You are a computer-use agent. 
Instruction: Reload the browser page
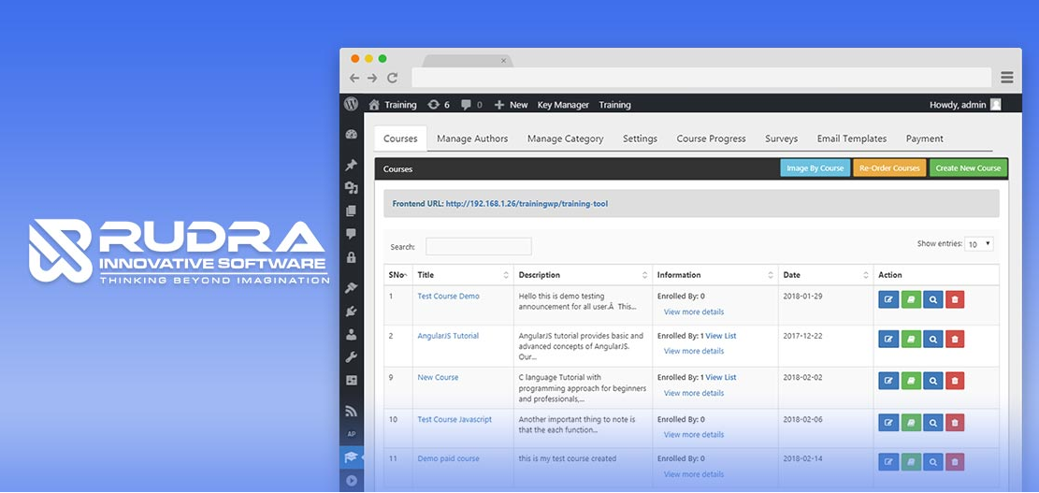tap(392, 79)
